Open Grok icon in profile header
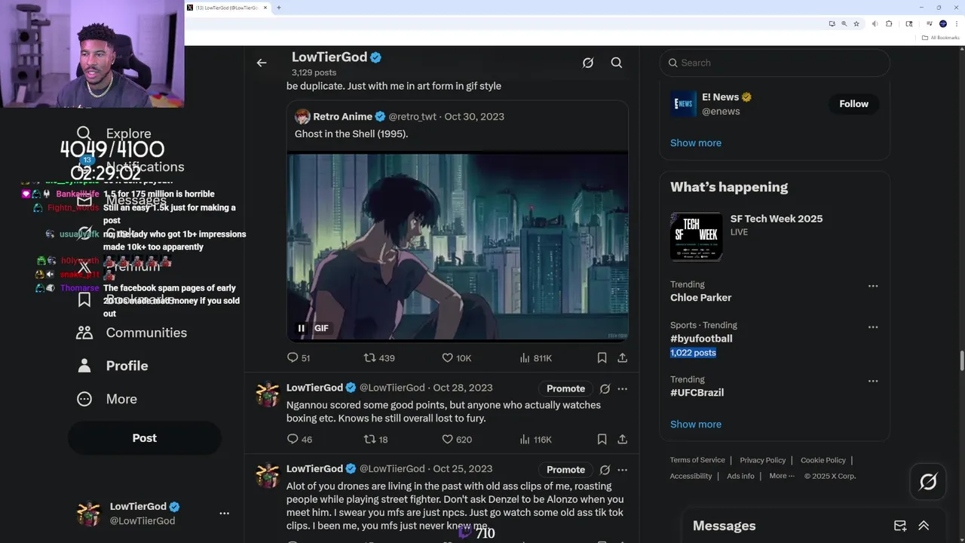The height and width of the screenshot is (543, 965). click(588, 63)
